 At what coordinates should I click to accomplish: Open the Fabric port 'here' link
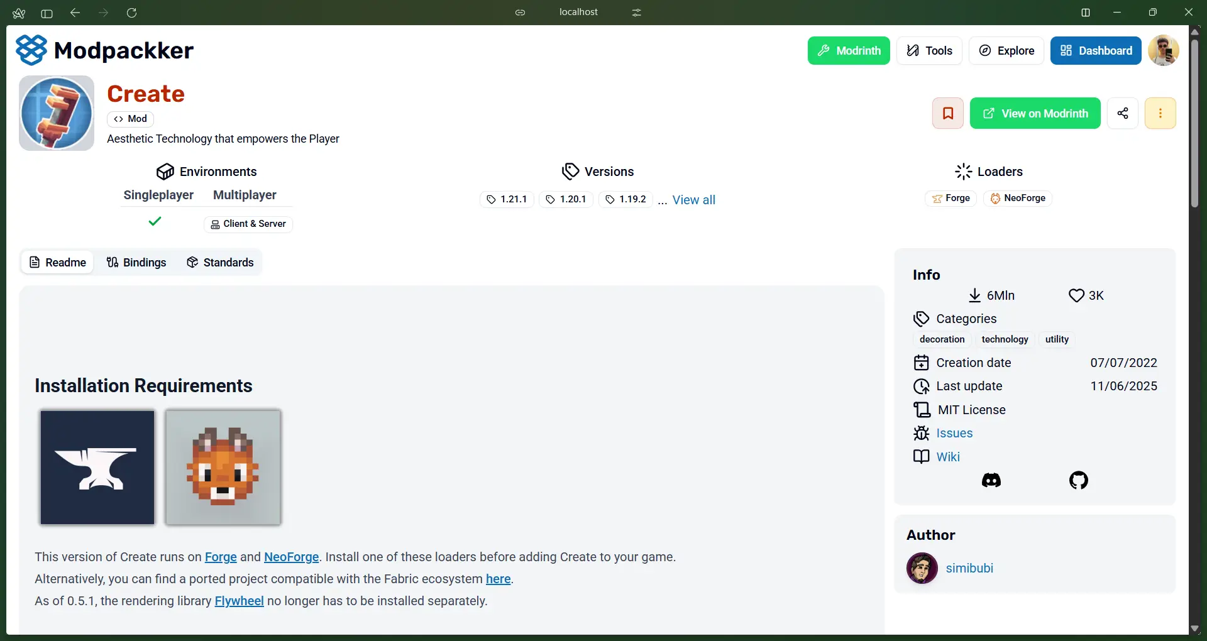pyautogui.click(x=498, y=579)
